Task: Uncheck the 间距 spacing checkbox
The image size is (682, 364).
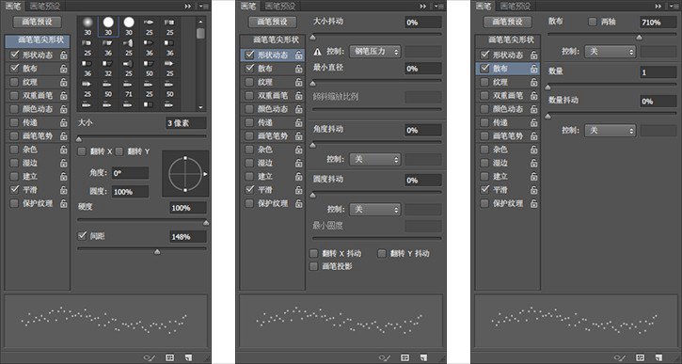Action: [x=82, y=236]
